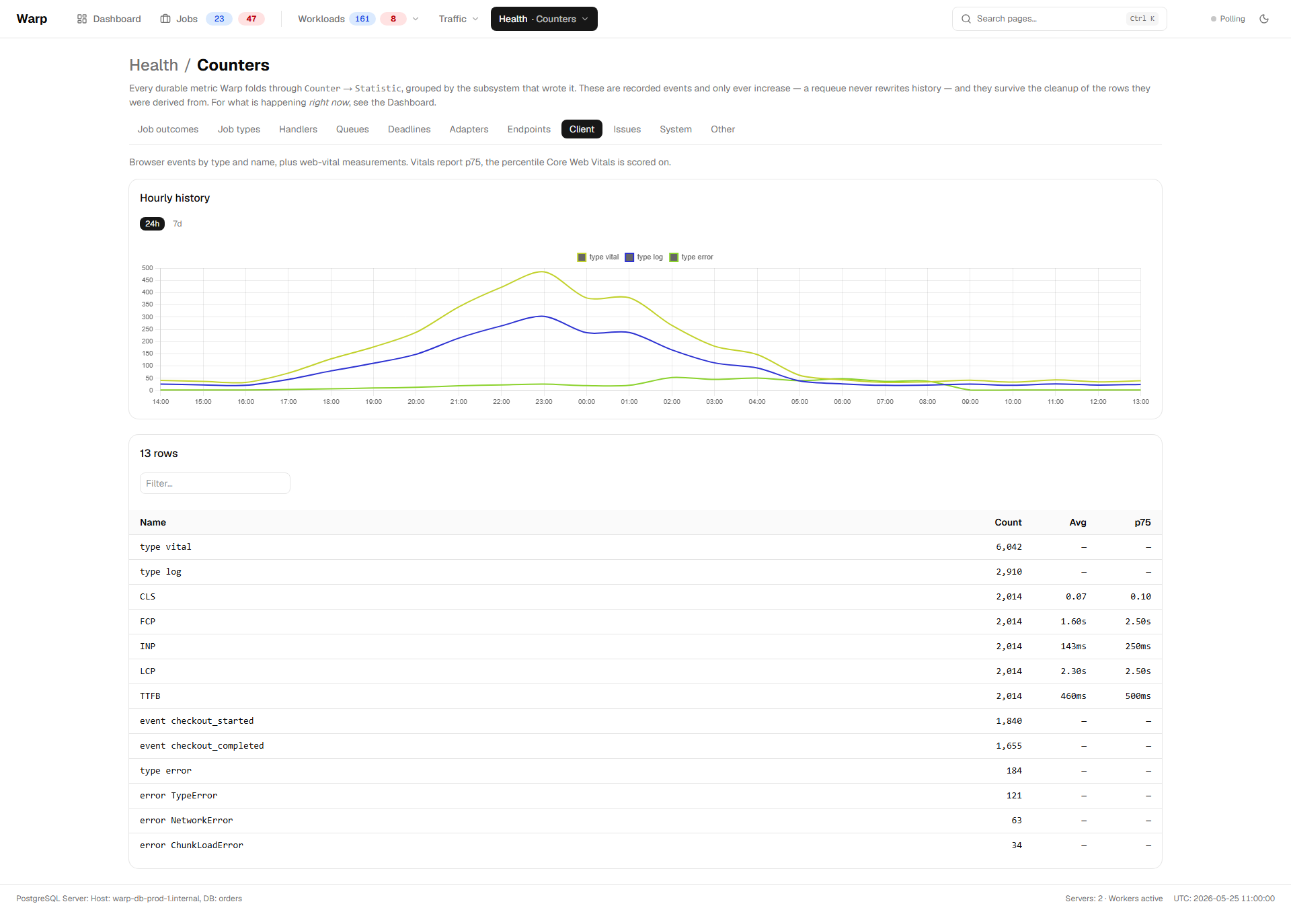Switch to the Endpoints tab
The width and height of the screenshot is (1291, 912).
click(x=529, y=129)
